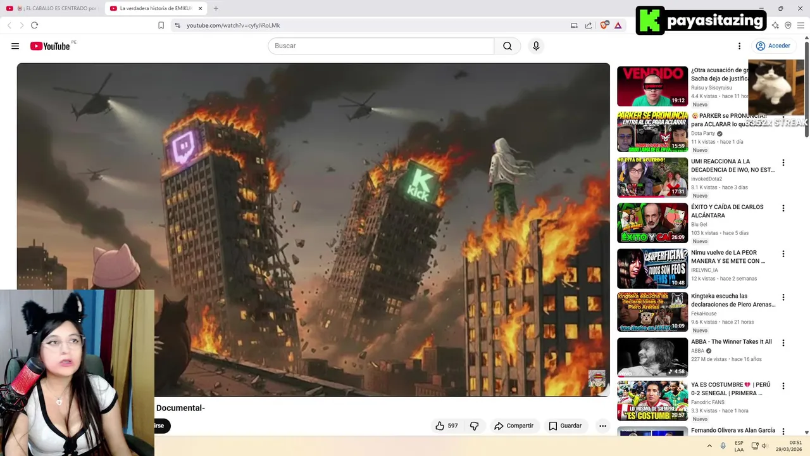Share the video via Compartir
810x456 pixels.
[514, 426]
